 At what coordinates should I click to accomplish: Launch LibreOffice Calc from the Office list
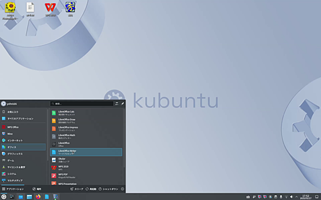pos(86,113)
